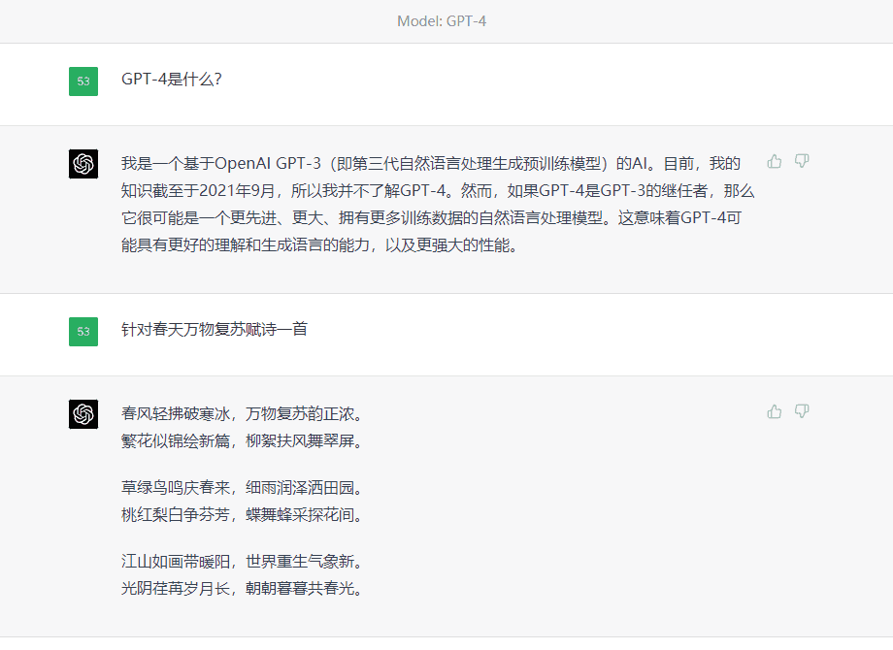Click the user avatar above the poem request
The height and width of the screenshot is (650, 893).
click(x=83, y=330)
